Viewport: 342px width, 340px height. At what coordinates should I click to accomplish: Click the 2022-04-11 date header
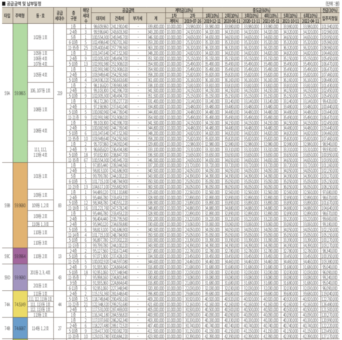[310, 21]
